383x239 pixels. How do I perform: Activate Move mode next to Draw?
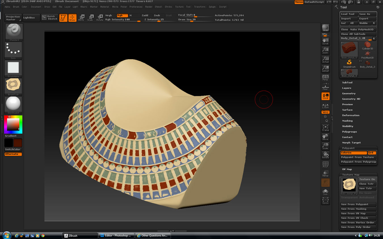point(81,18)
